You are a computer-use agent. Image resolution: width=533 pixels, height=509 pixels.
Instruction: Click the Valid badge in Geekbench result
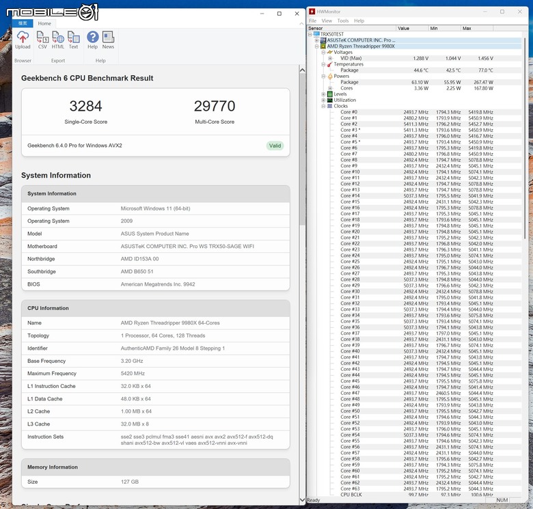point(275,146)
